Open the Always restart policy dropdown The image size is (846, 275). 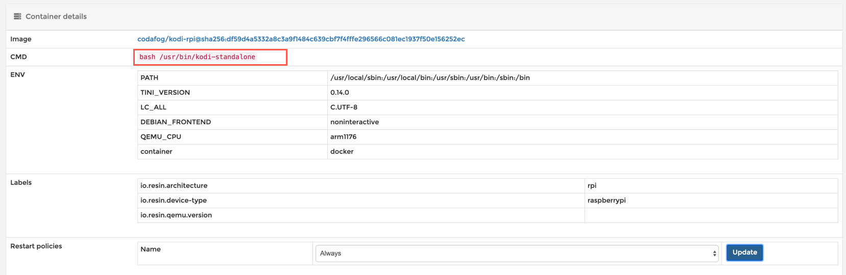(x=517, y=254)
